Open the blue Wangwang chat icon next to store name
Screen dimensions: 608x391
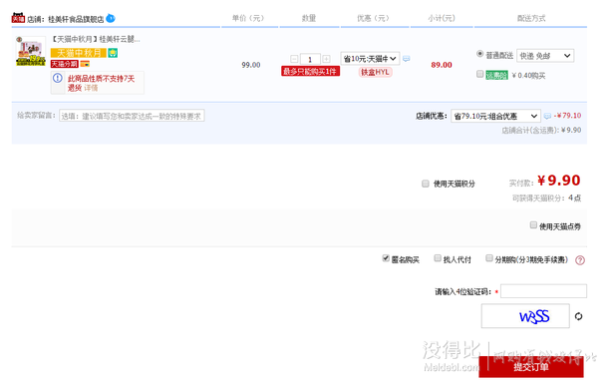click(x=111, y=18)
